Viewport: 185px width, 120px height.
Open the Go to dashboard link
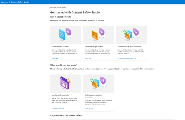click(x=58, y=109)
